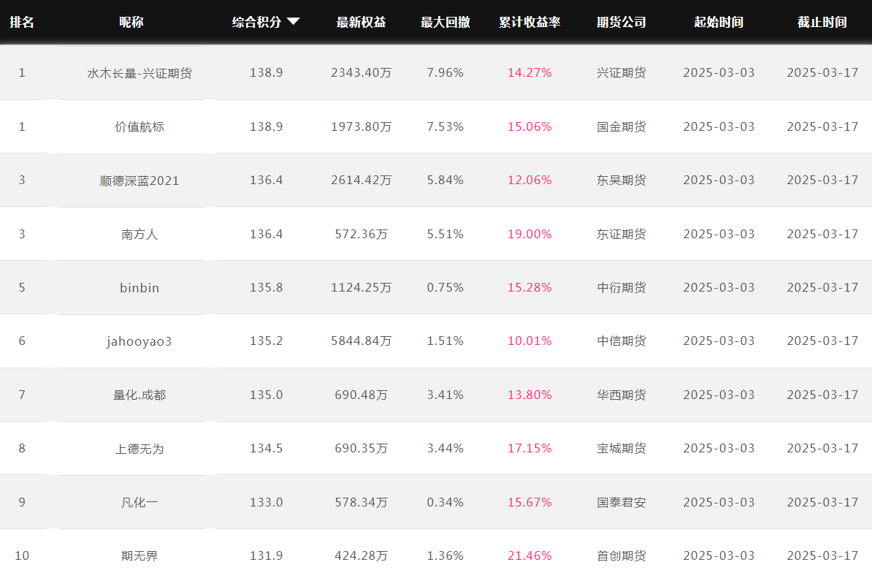This screenshot has width=872, height=581.
Task: Sort by 最新权益 column header
Action: click(361, 22)
